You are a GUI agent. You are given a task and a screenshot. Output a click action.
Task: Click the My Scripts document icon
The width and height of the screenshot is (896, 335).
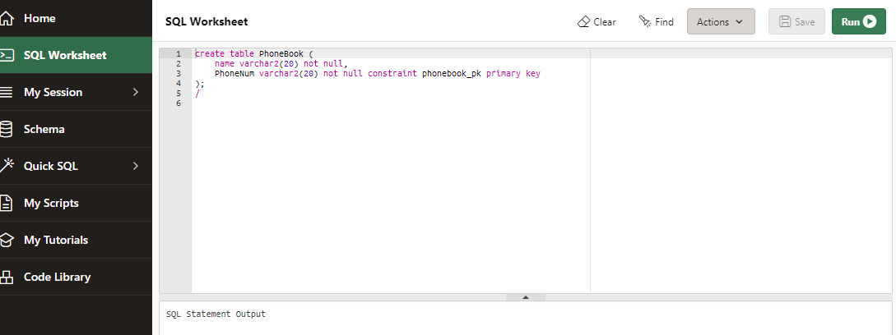[6, 203]
